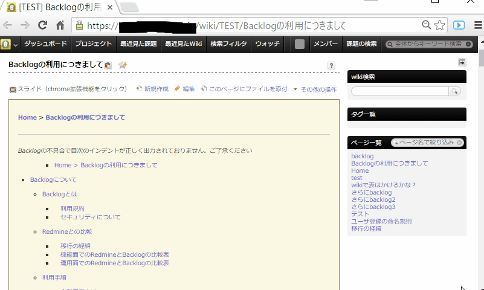Open 課題の検索 menu item
The height and width of the screenshot is (290, 484).
point(361,44)
